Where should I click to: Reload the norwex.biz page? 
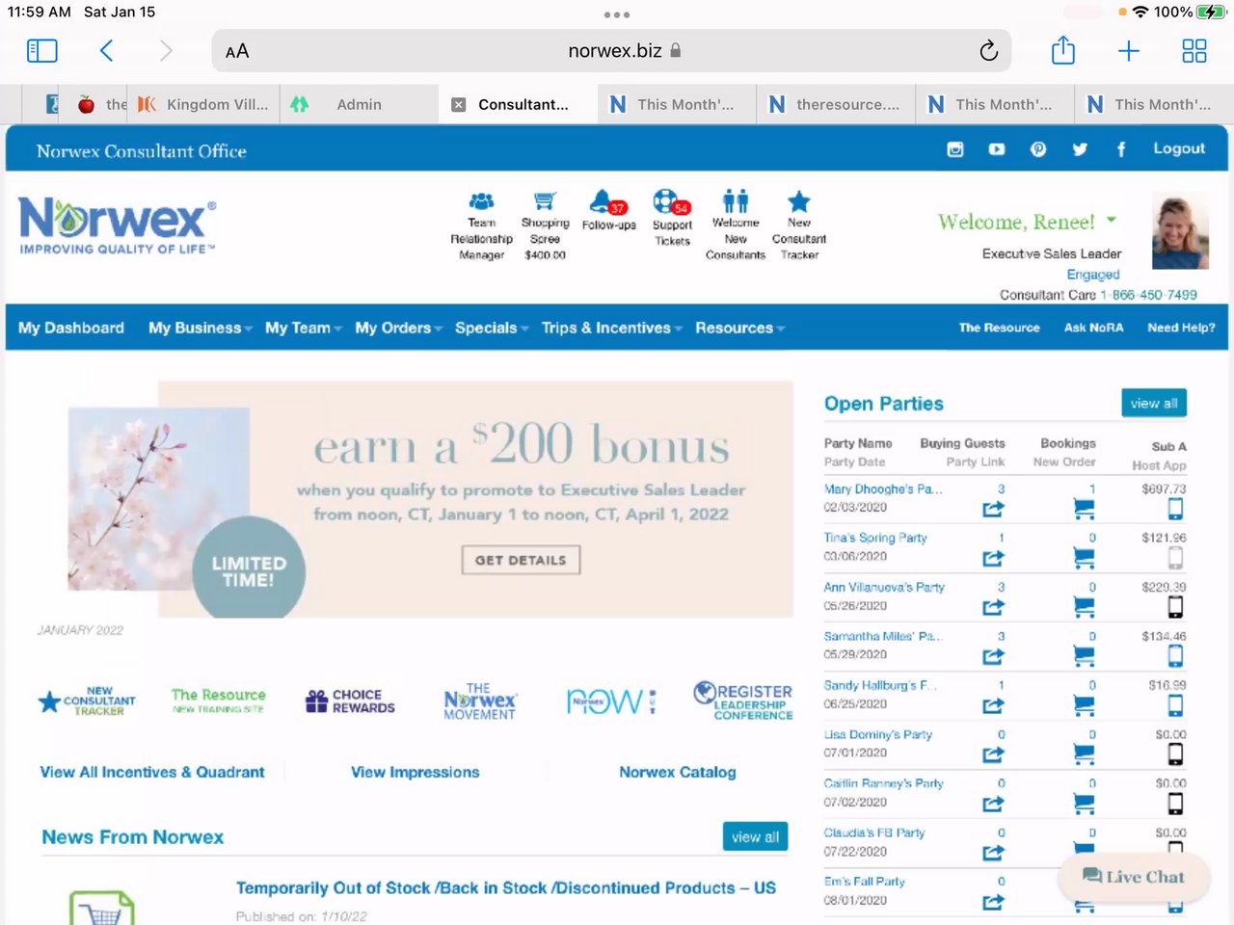tap(988, 51)
